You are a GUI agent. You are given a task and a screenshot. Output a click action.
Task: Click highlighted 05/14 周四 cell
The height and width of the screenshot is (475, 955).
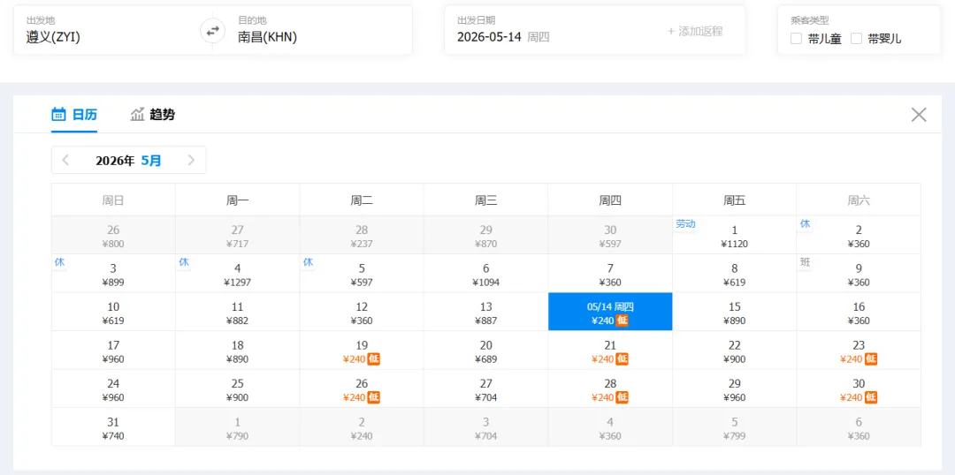(610, 312)
